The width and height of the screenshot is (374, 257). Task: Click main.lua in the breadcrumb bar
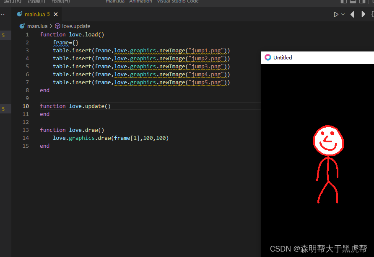tap(37, 26)
